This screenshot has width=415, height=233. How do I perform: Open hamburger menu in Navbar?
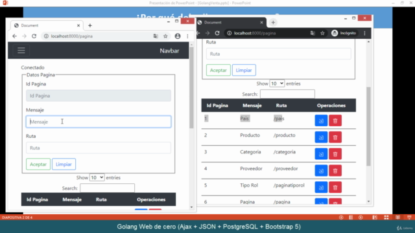[21, 50]
